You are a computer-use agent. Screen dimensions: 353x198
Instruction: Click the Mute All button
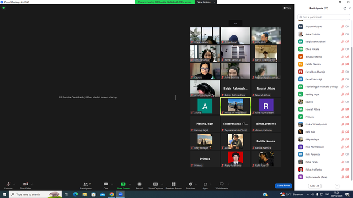[314, 186]
